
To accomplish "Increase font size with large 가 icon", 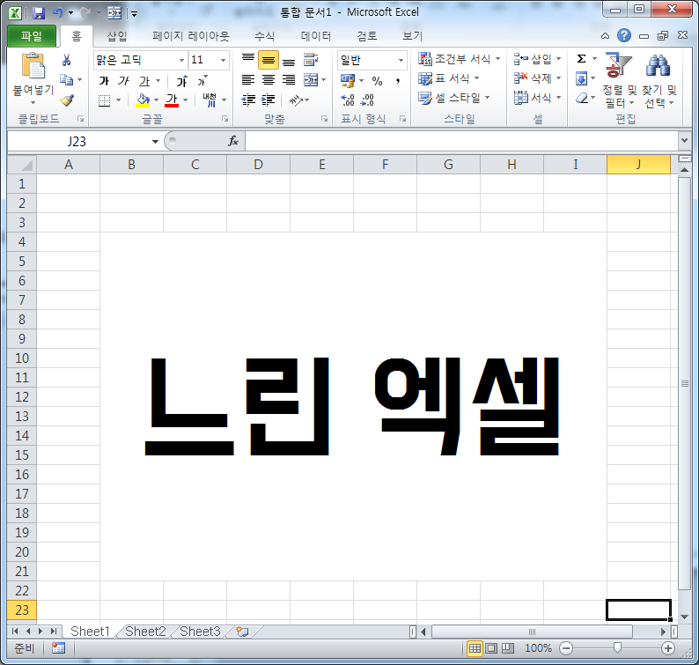I will [x=182, y=81].
